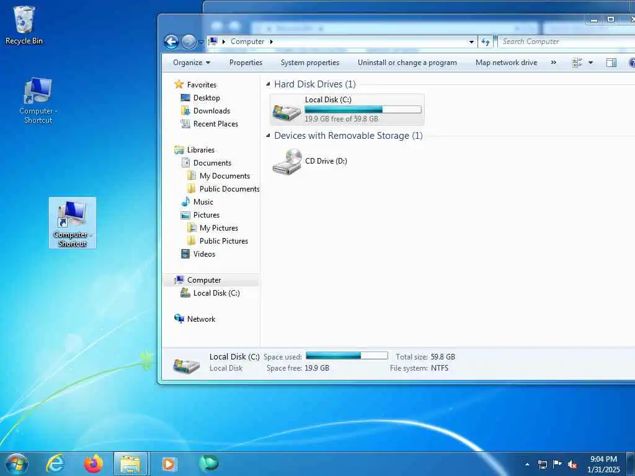Click the C: drive usage bar

[x=363, y=109]
